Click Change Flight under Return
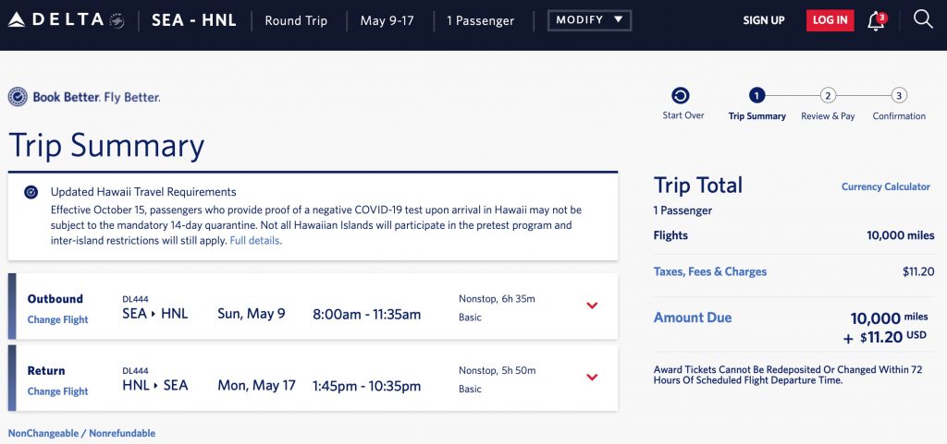The image size is (947, 444). coord(57,391)
